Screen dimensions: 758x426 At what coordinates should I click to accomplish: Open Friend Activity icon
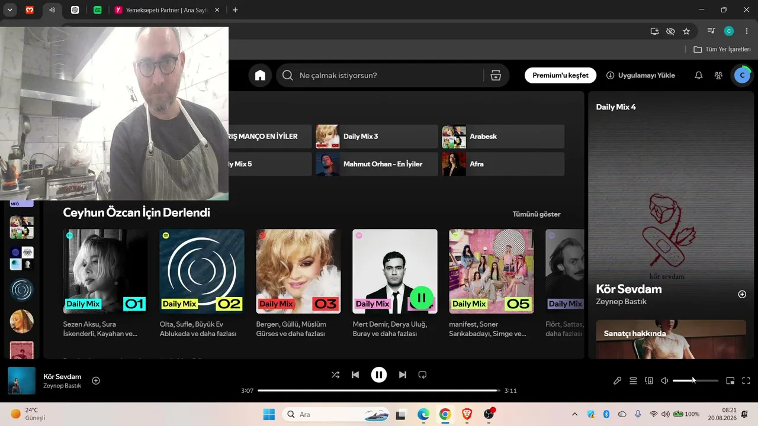coord(718,75)
